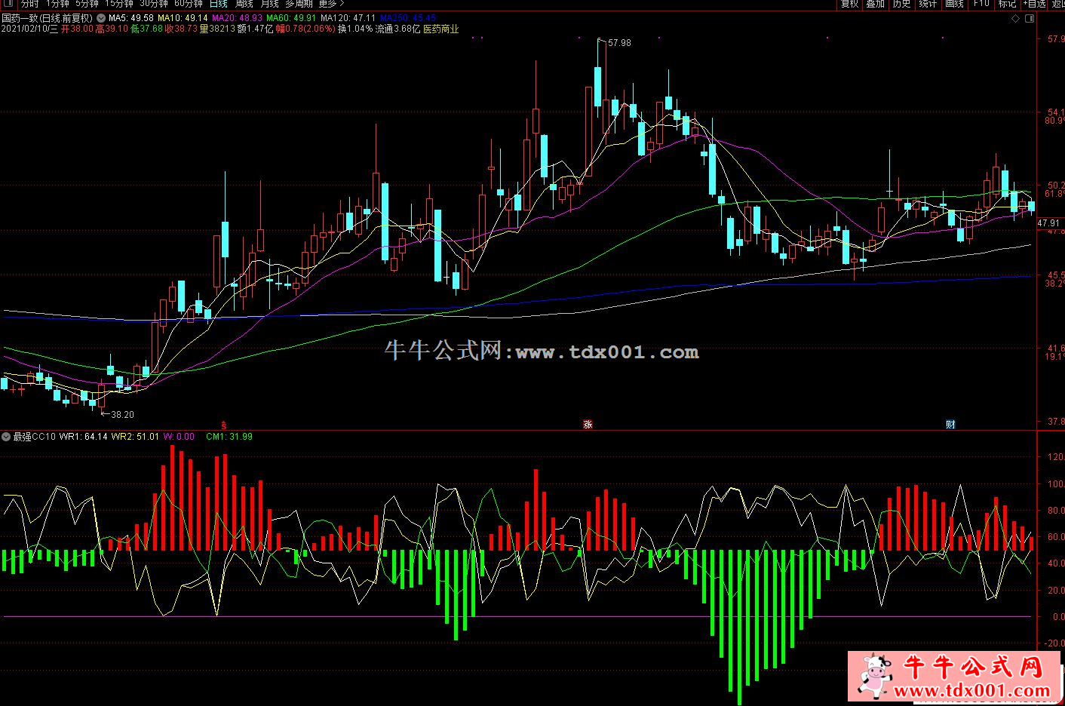Click the turnover 额1.47亿
The image size is (1065, 706).
(x=255, y=29)
